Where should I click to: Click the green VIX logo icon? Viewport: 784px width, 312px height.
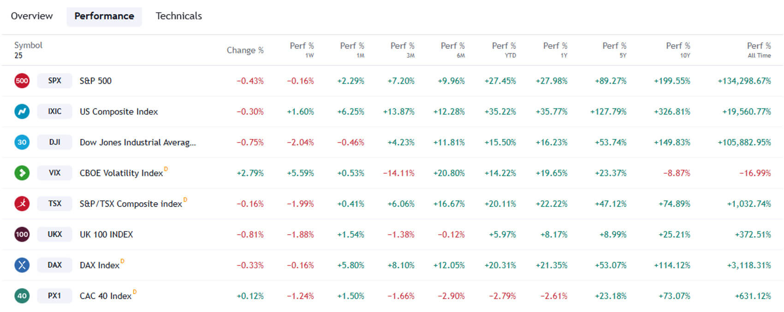22,173
